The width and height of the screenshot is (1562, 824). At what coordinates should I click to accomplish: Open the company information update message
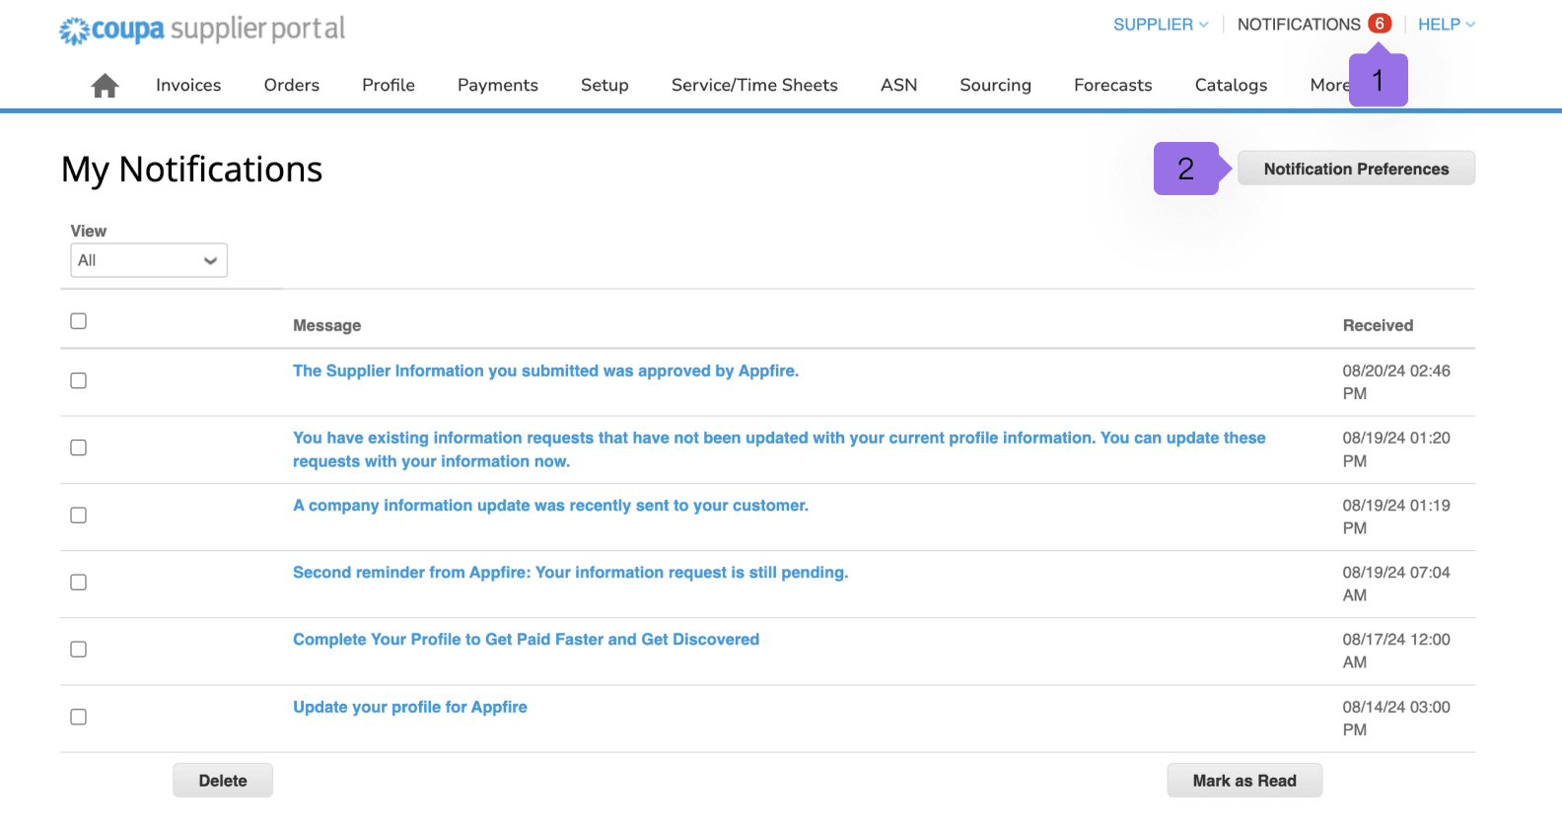click(550, 505)
